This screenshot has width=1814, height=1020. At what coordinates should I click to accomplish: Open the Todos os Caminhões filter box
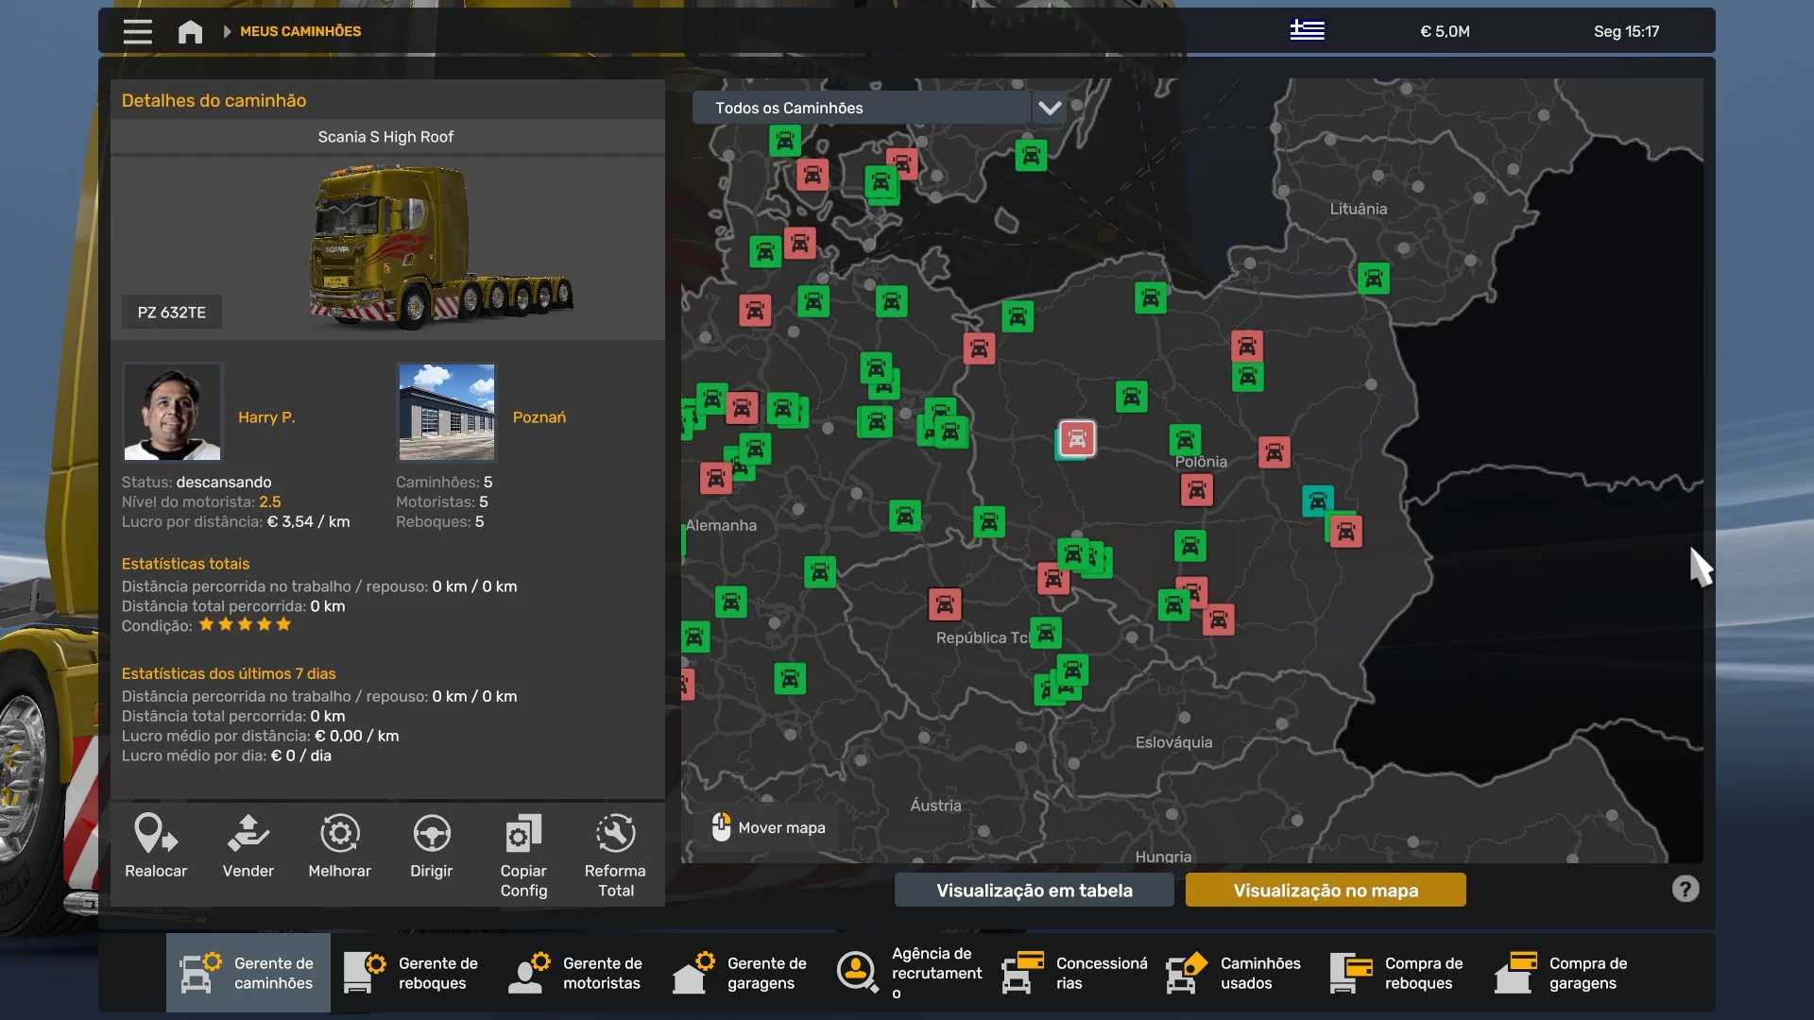(860, 108)
